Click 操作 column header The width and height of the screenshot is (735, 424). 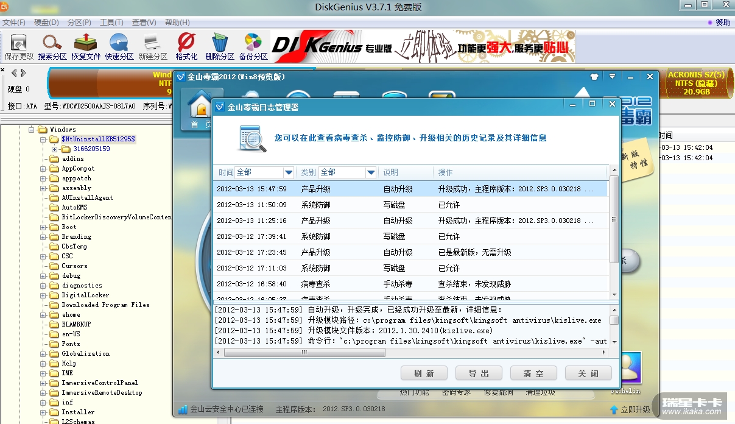coord(446,172)
